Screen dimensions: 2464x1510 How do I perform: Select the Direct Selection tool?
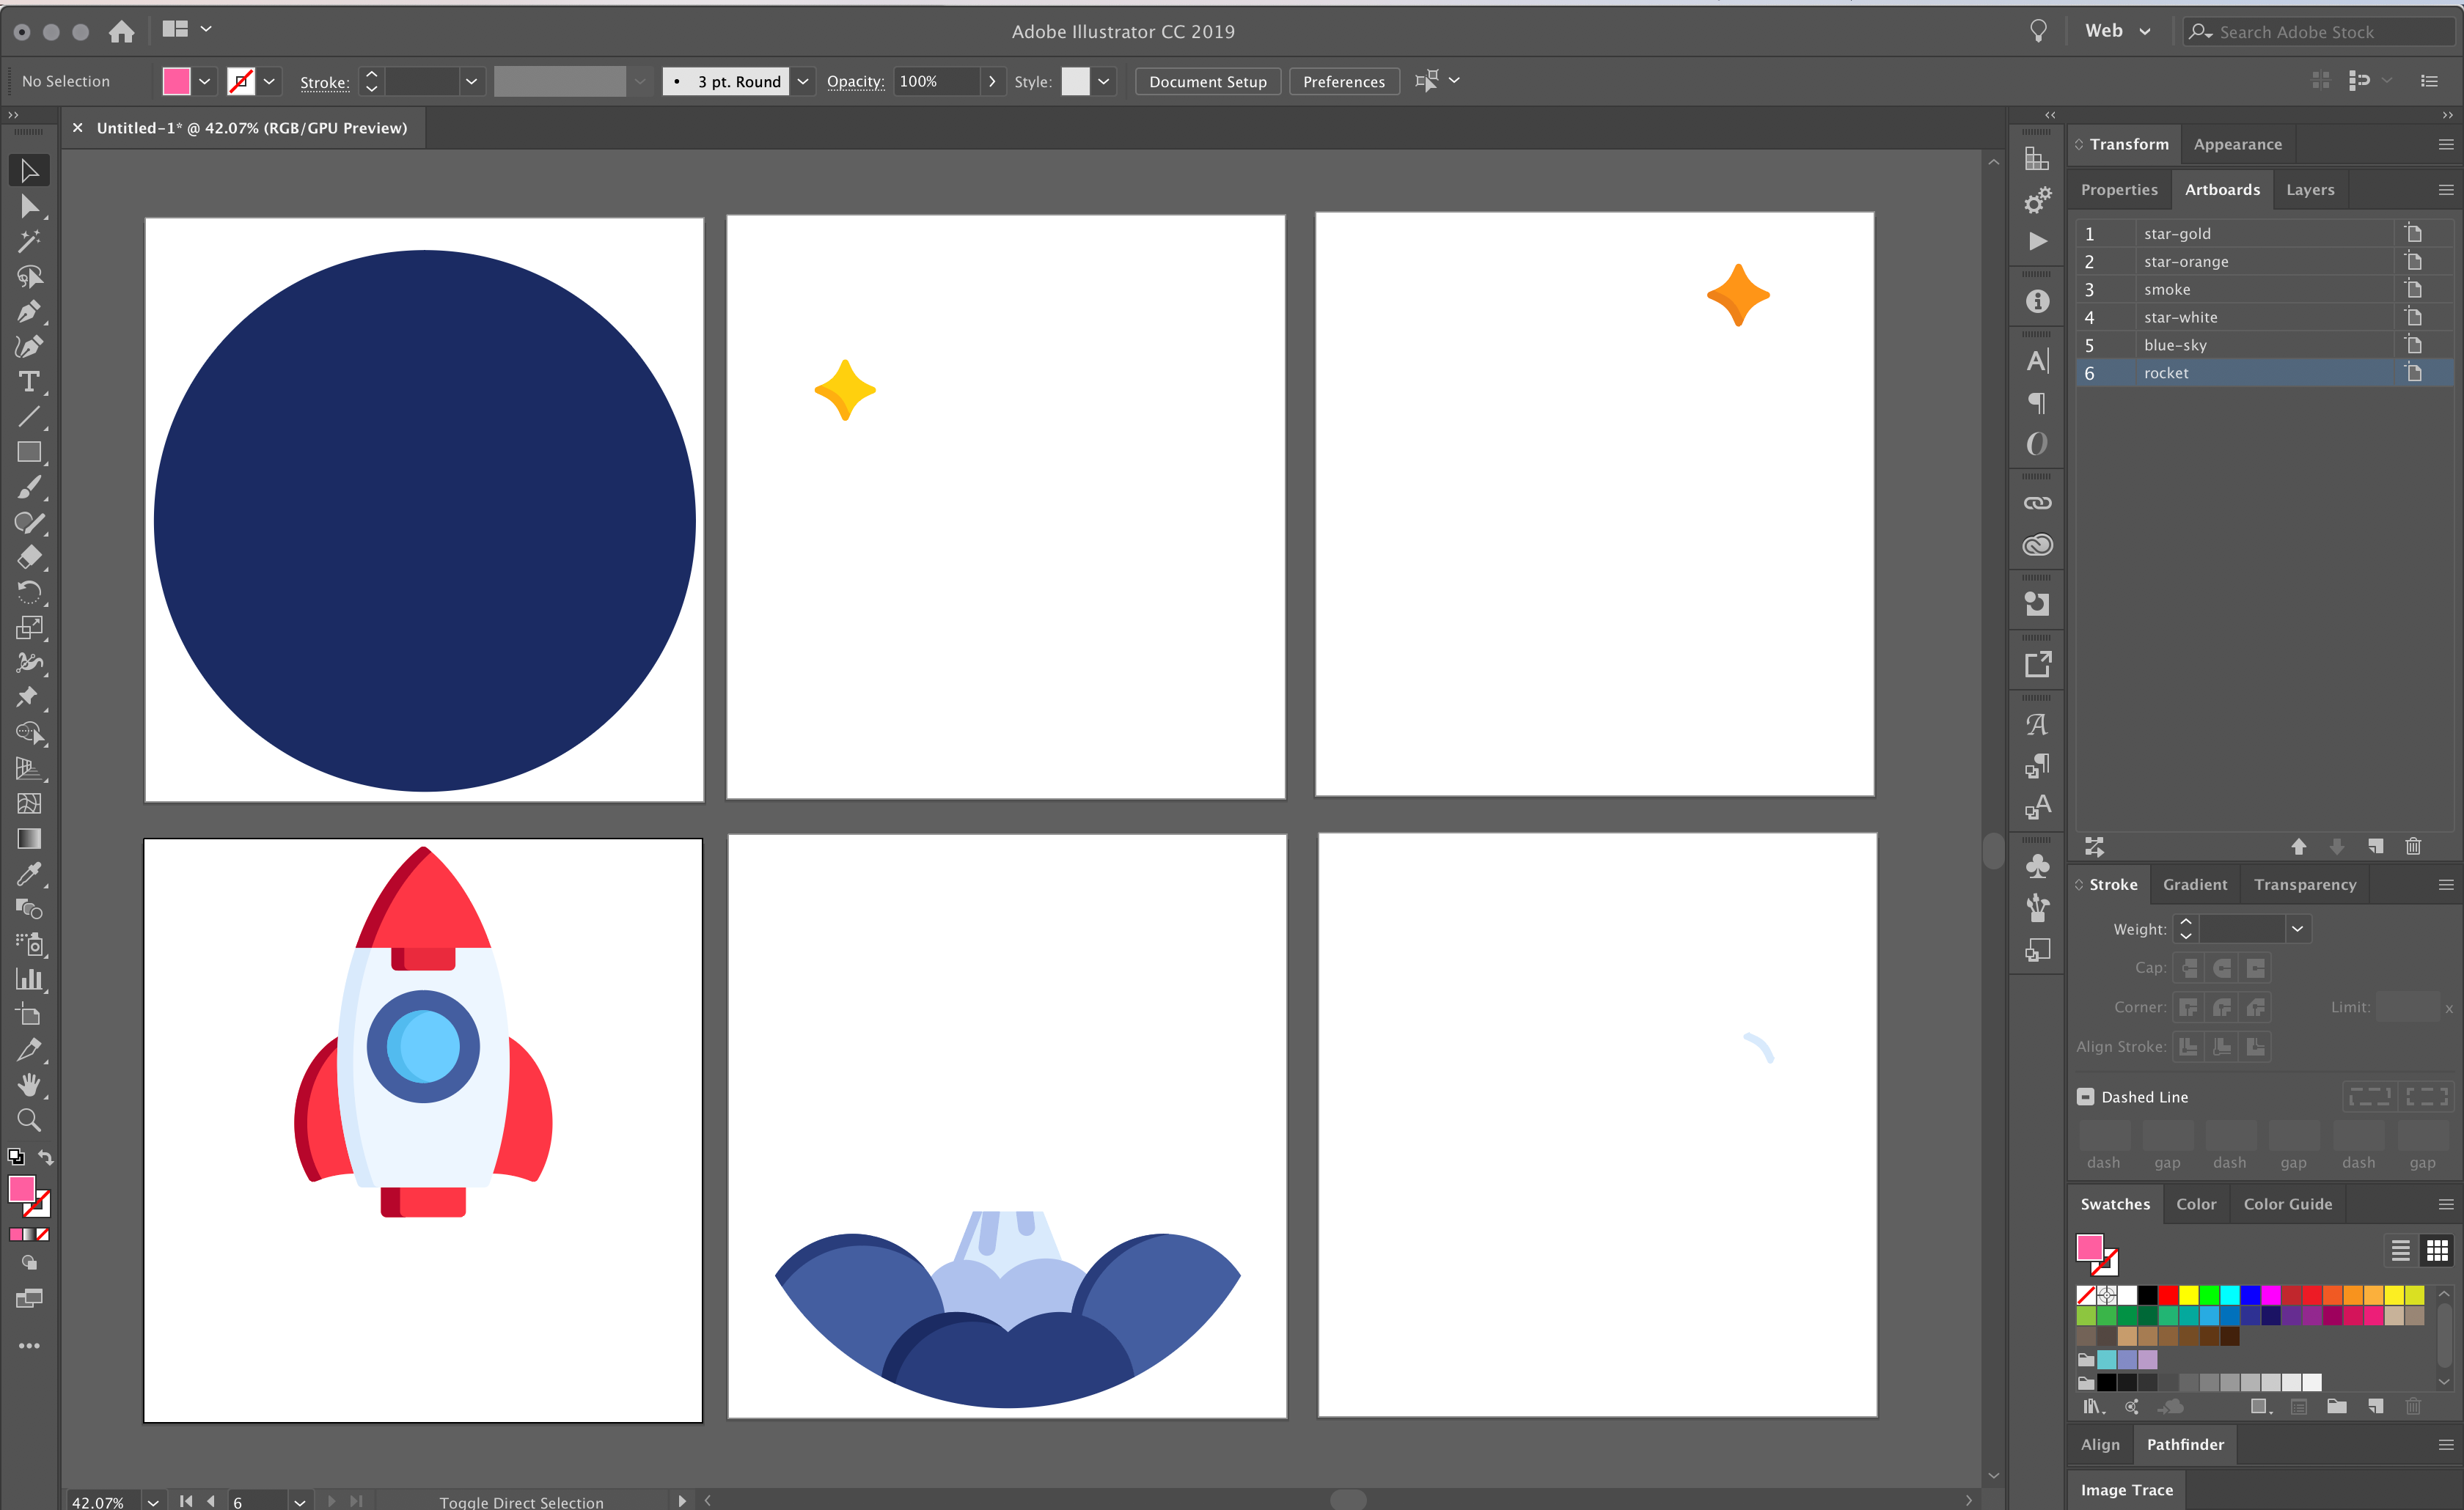[29, 207]
